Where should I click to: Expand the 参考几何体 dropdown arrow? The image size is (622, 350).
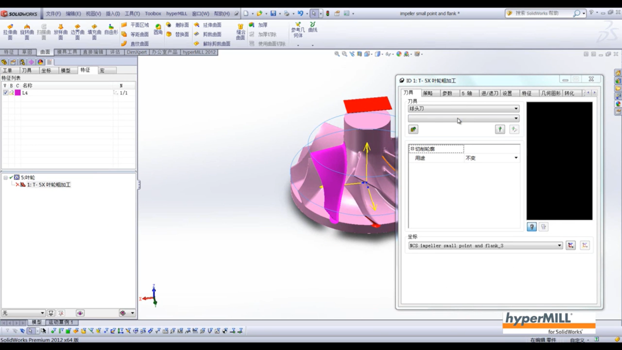(x=298, y=46)
